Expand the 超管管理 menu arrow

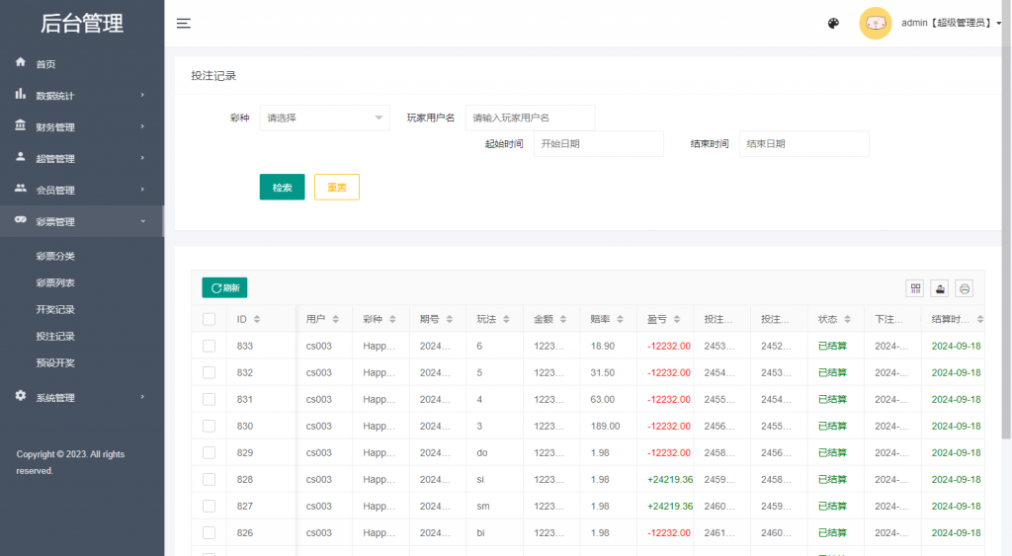pos(142,158)
